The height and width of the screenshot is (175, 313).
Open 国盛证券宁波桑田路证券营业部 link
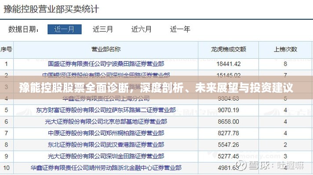pos(106,64)
